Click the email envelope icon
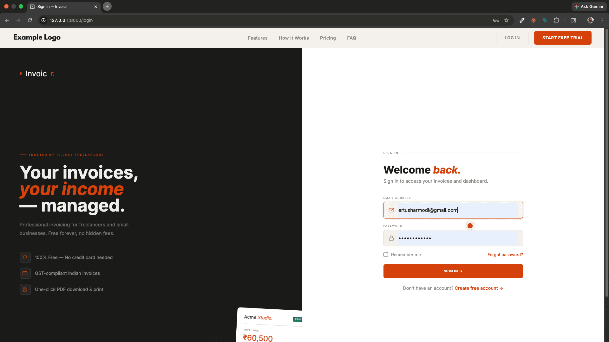 (391, 210)
